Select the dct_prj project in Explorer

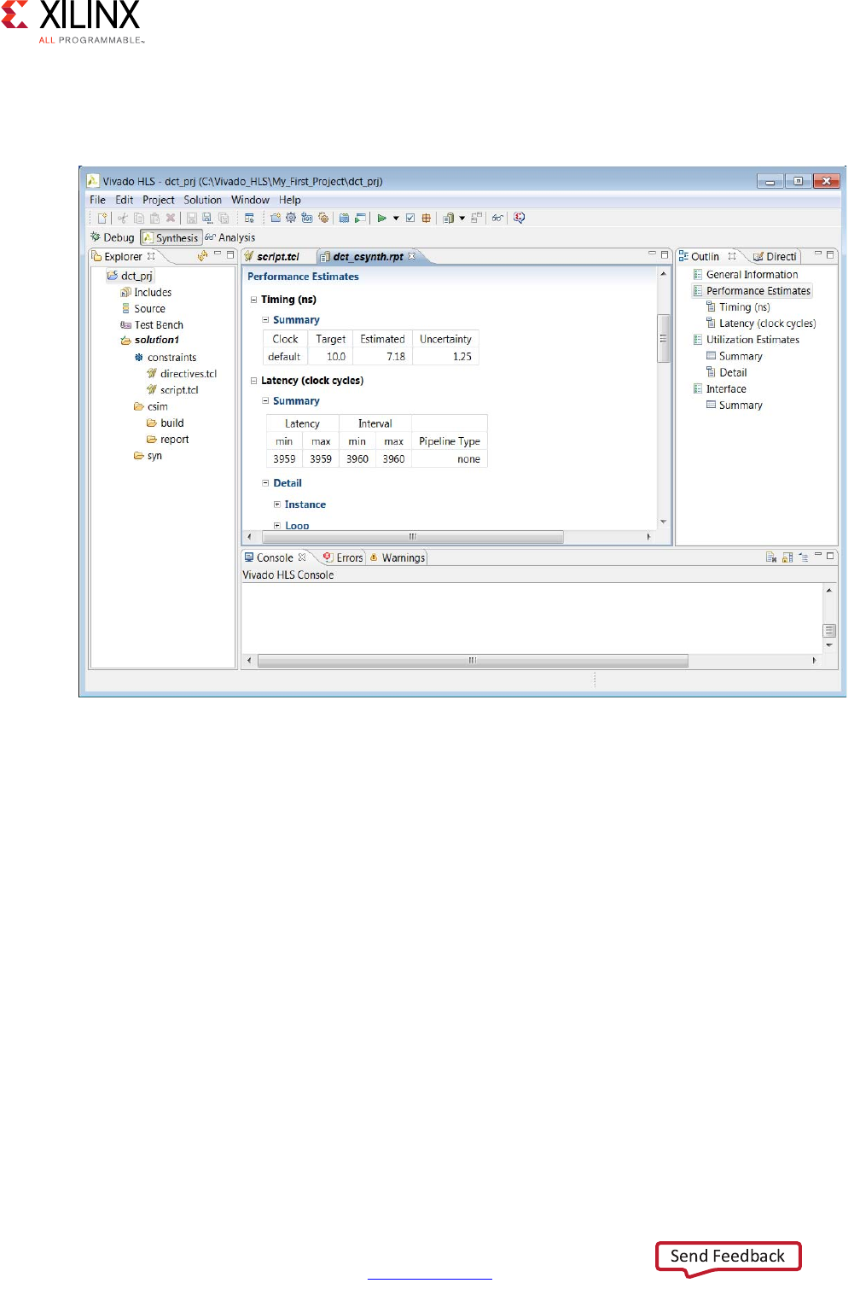[131, 276]
